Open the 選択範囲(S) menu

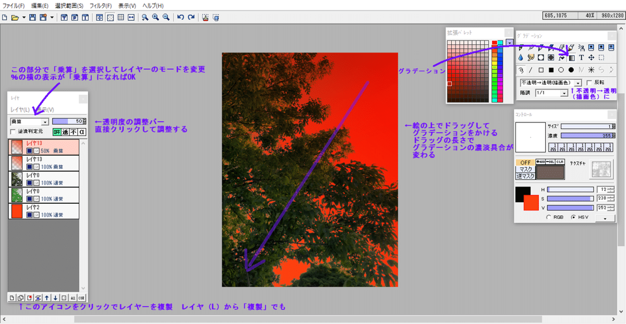pos(69,6)
